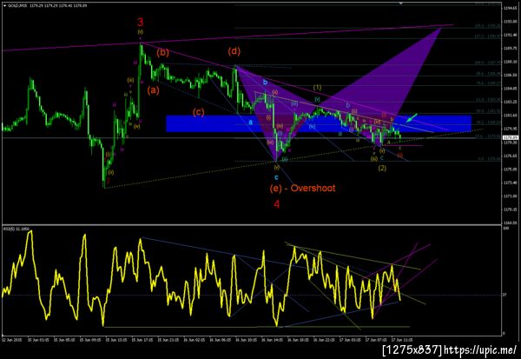This screenshot has width=521, height=359.
Task: Open the GOLD,M15 chart title arrow
Action: pyautogui.click(x=4, y=6)
